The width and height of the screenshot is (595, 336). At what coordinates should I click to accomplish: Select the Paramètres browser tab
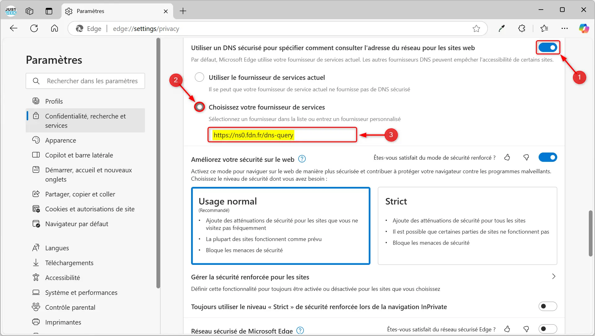[117, 11]
